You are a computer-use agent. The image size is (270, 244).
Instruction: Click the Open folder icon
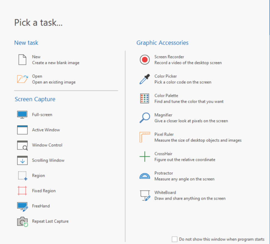coord(22,79)
